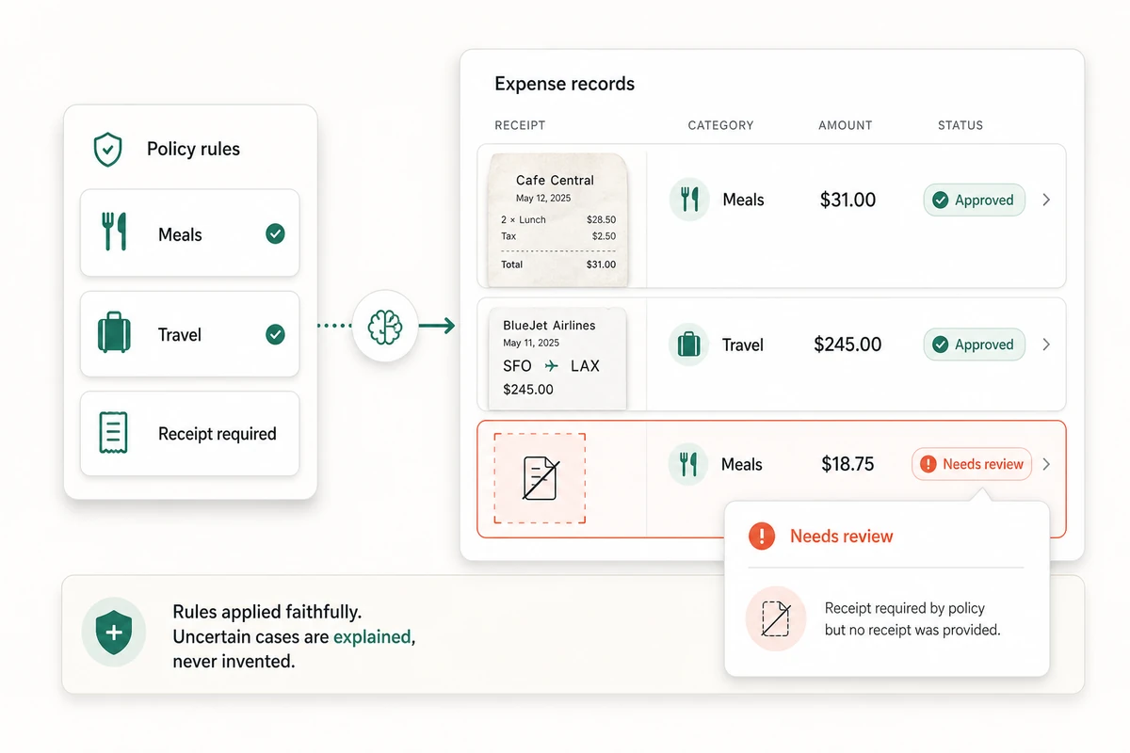This screenshot has width=1130, height=753.
Task: Click the Needs review status badge
Action: tap(972, 464)
